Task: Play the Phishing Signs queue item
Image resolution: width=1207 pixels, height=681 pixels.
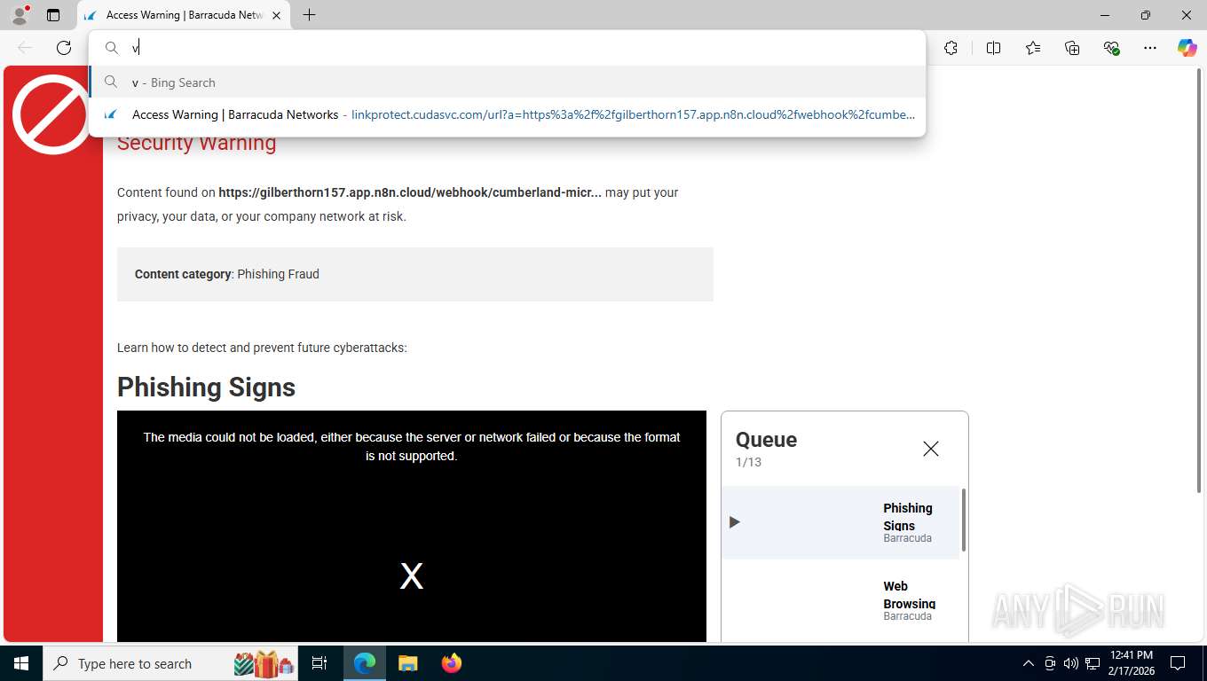Action: tap(841, 522)
